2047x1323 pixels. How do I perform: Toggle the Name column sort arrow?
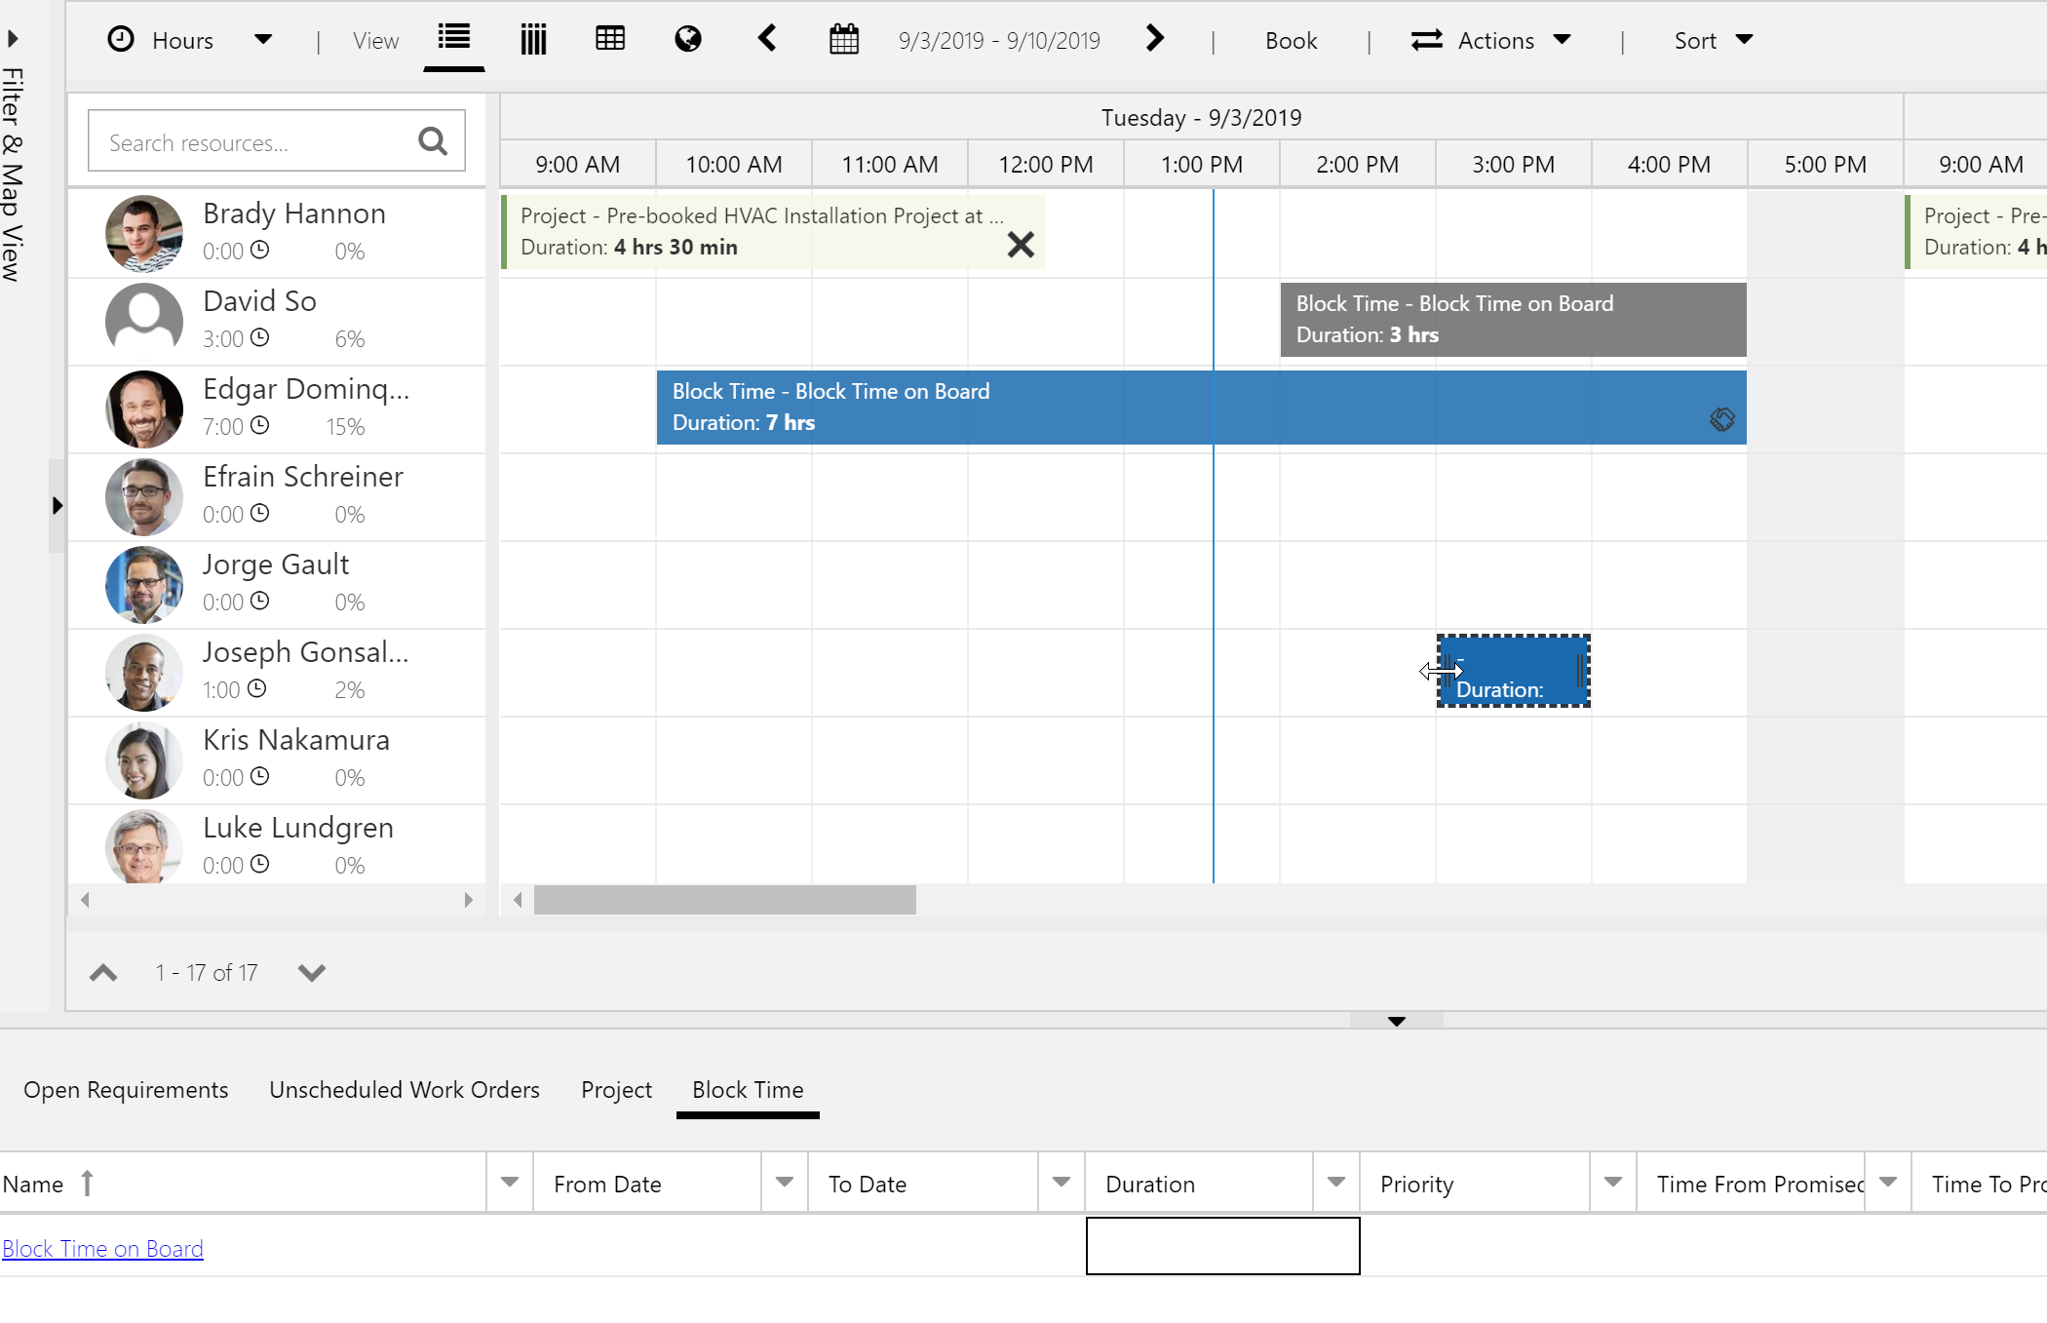click(x=88, y=1182)
